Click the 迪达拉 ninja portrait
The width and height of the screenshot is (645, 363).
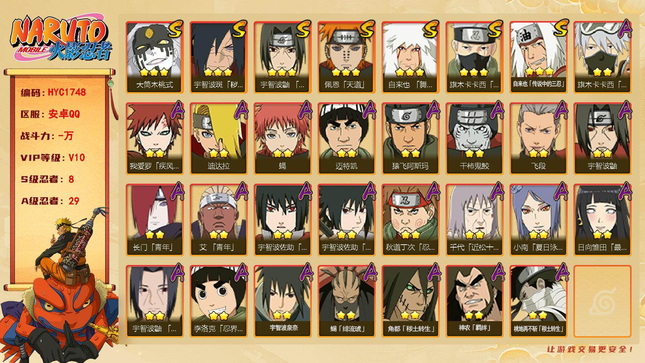[218, 139]
